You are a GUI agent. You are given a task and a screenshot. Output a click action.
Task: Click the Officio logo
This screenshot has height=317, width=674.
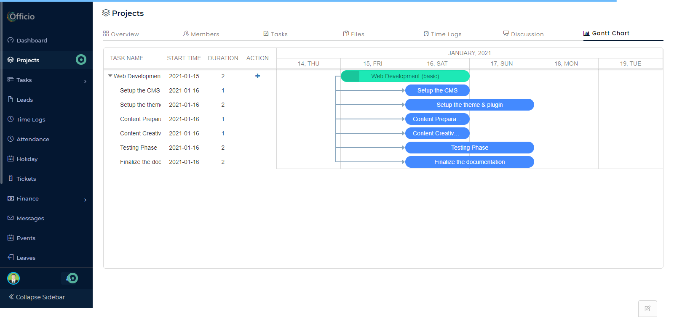tap(21, 16)
